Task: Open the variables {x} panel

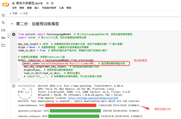Action: 3,30
